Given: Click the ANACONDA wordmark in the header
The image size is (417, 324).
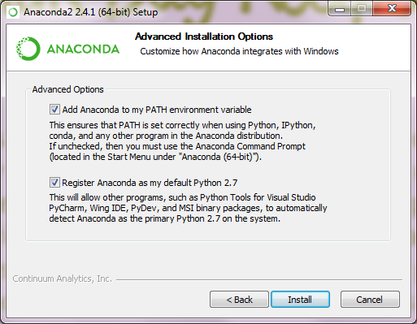Looking at the screenshot, I should (x=83, y=50).
